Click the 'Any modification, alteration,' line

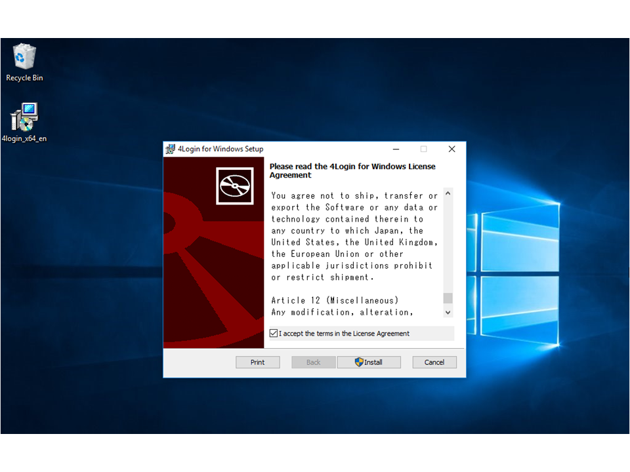[x=342, y=312]
